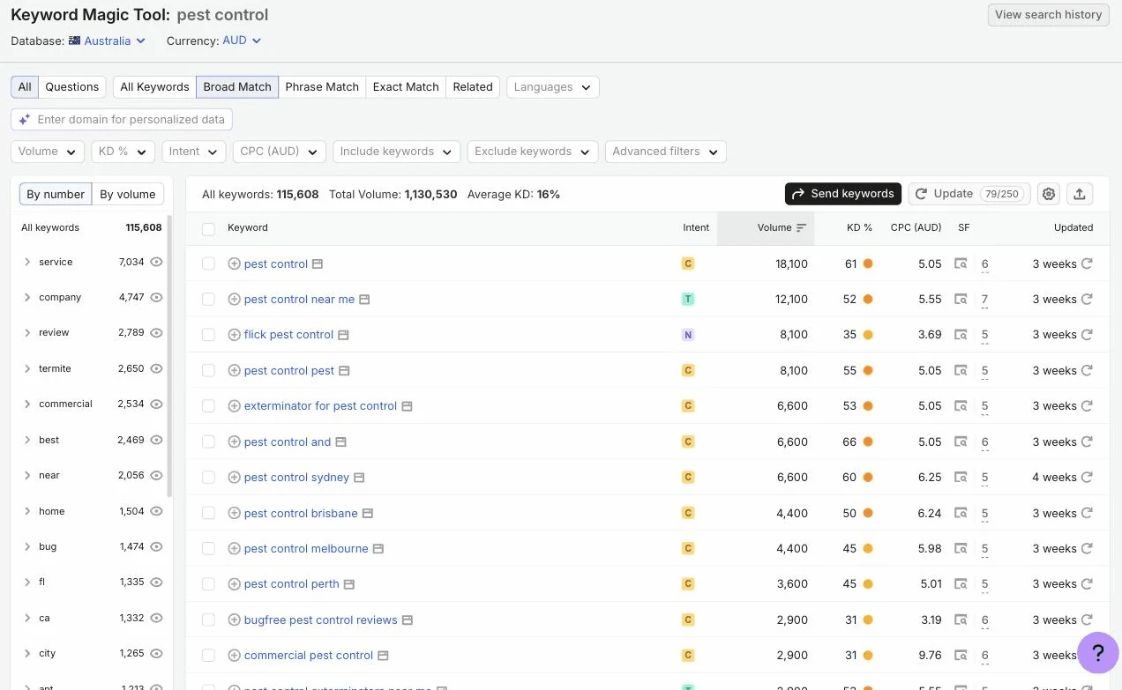The image size is (1122, 690).
Task: Expand the 'review' keyword group
Action: 27,332
